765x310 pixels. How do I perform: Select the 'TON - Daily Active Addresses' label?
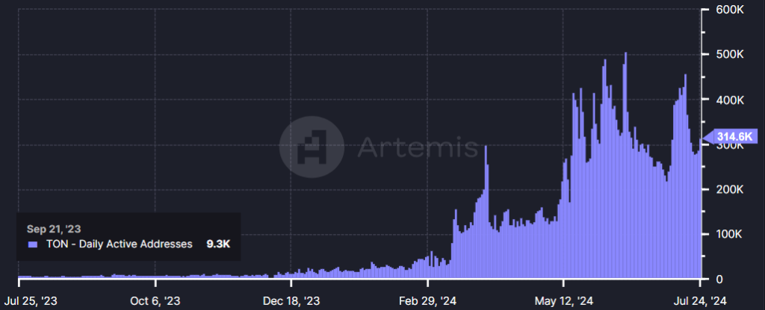119,244
